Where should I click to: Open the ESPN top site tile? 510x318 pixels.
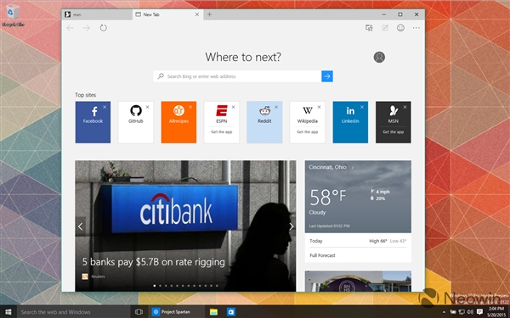tap(222, 122)
